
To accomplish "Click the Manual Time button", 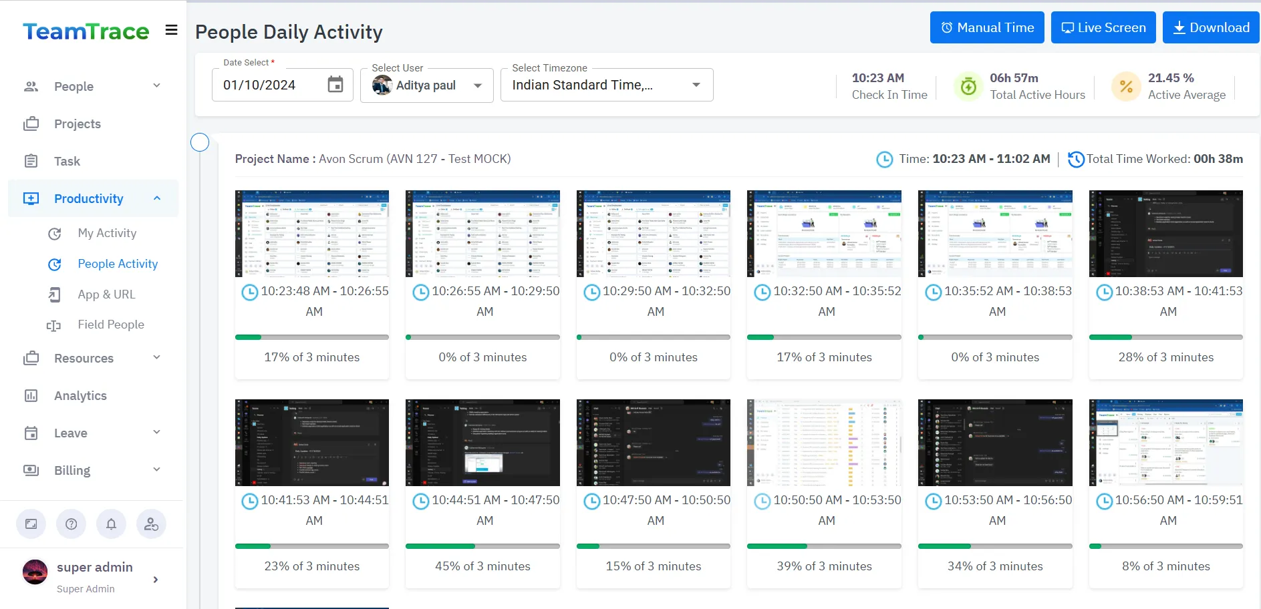I will (986, 27).
